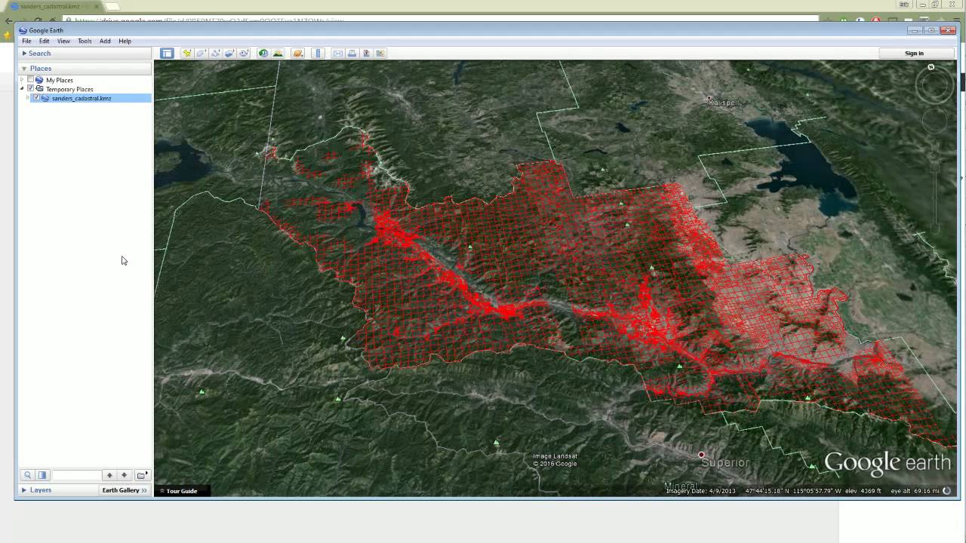
Task: Click the eye altitude readout
Action: (x=915, y=491)
